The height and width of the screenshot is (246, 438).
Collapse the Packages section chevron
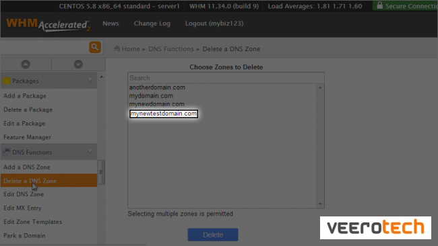click(x=90, y=81)
